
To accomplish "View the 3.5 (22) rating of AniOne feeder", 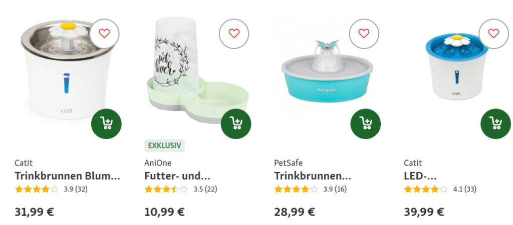I will click(180, 189).
